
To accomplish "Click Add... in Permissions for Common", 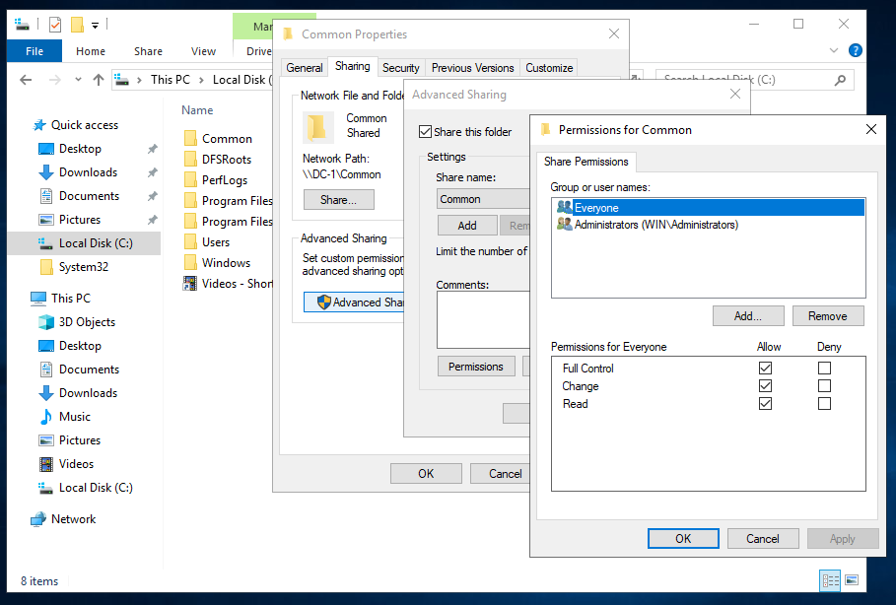I will [x=748, y=316].
